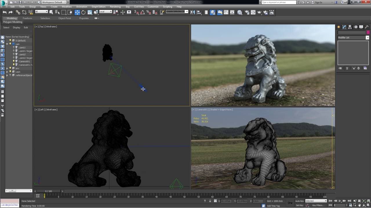Click the Polygon Modeling button
This screenshot has height=208, width=371.
point(13,22)
